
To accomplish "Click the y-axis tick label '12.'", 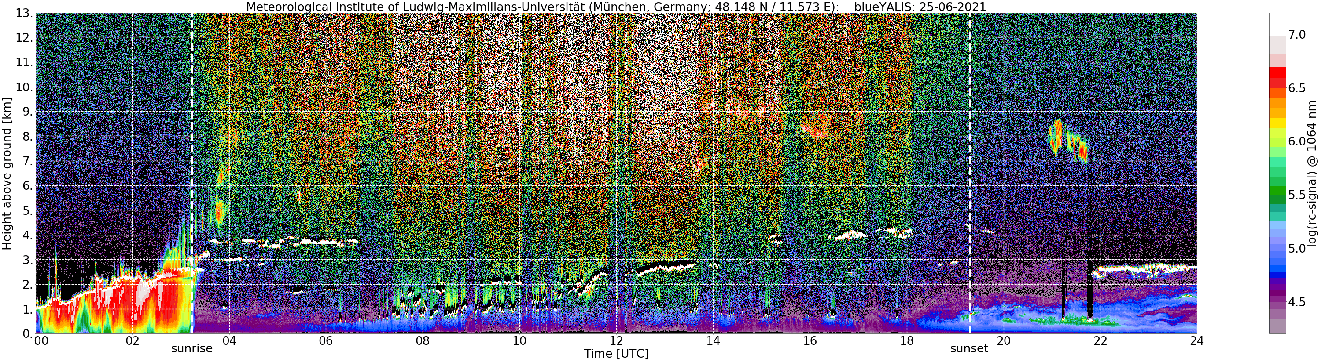I will (24, 38).
